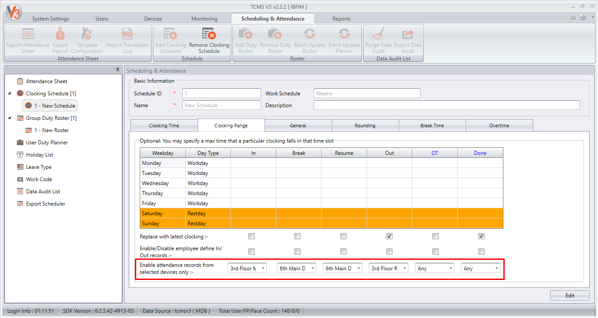
Task: Open Data Audit List in the sidebar
Action: (43, 192)
